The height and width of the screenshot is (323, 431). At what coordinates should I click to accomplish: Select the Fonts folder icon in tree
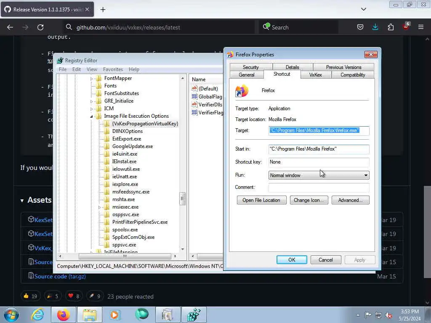[98, 86]
